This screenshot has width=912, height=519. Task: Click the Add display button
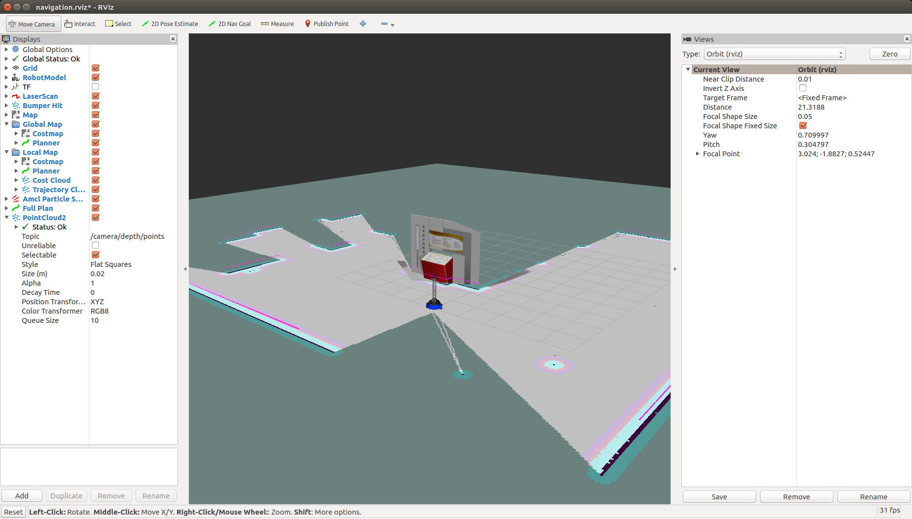coord(22,496)
